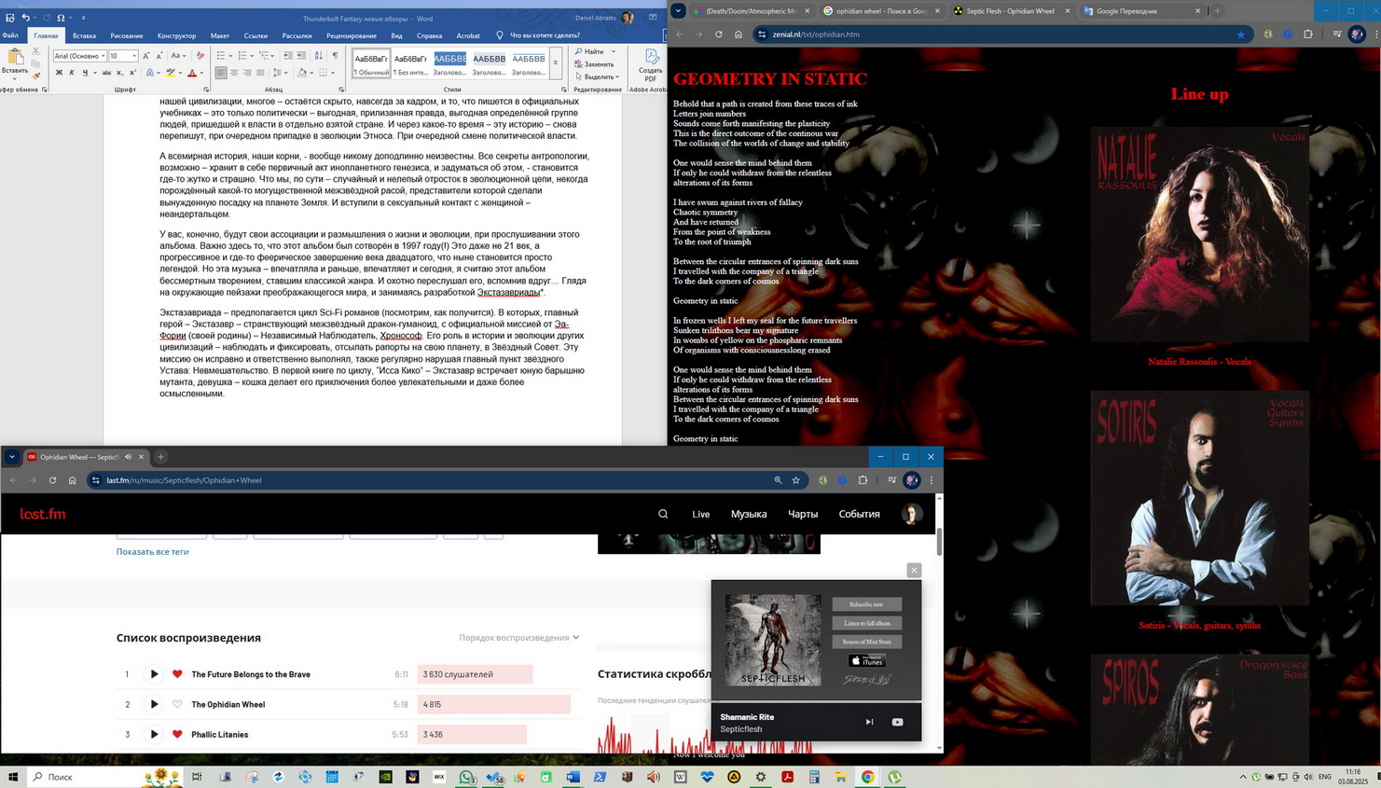This screenshot has width=1381, height=788.
Task: Open font color dropdown arrow
Action: [201, 73]
